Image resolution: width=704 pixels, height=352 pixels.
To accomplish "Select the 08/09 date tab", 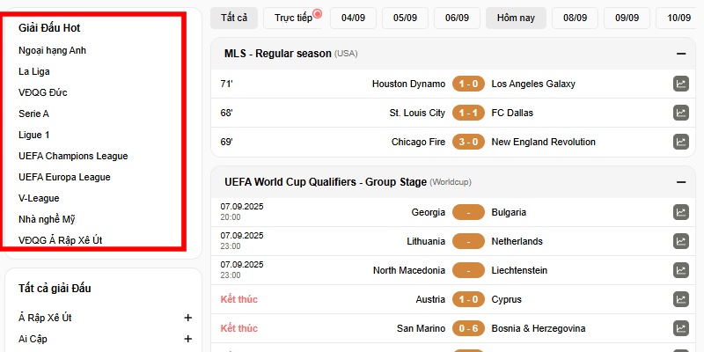I will pyautogui.click(x=576, y=18).
